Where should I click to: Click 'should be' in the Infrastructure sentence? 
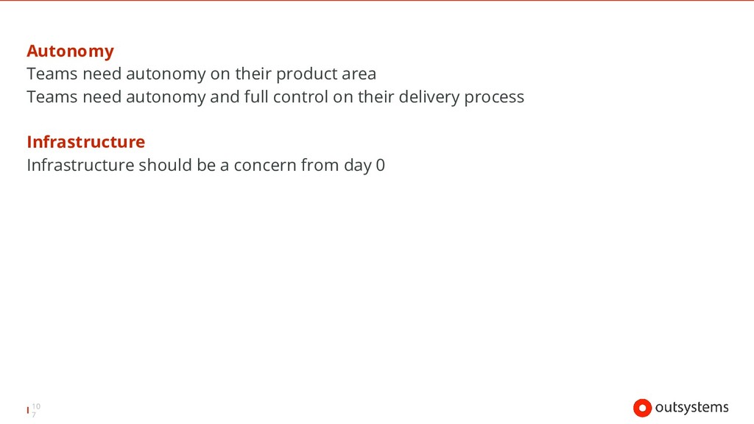click(x=177, y=166)
